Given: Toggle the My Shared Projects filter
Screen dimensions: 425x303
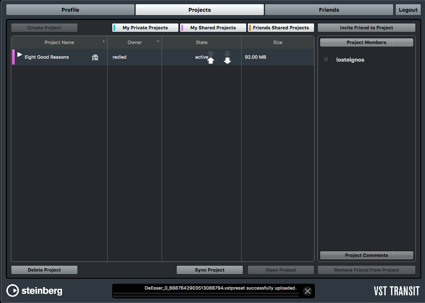Looking at the screenshot, I should click(213, 28).
